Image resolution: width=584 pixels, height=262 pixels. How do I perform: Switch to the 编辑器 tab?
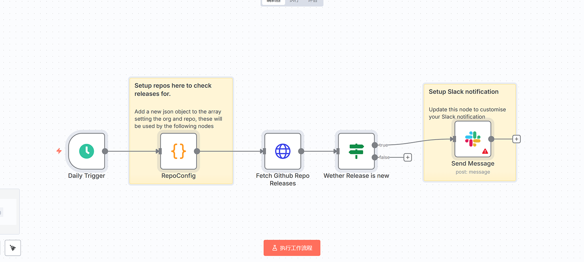click(x=273, y=1)
